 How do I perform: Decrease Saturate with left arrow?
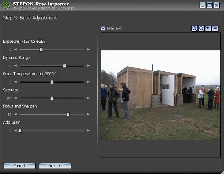(x=15, y=98)
